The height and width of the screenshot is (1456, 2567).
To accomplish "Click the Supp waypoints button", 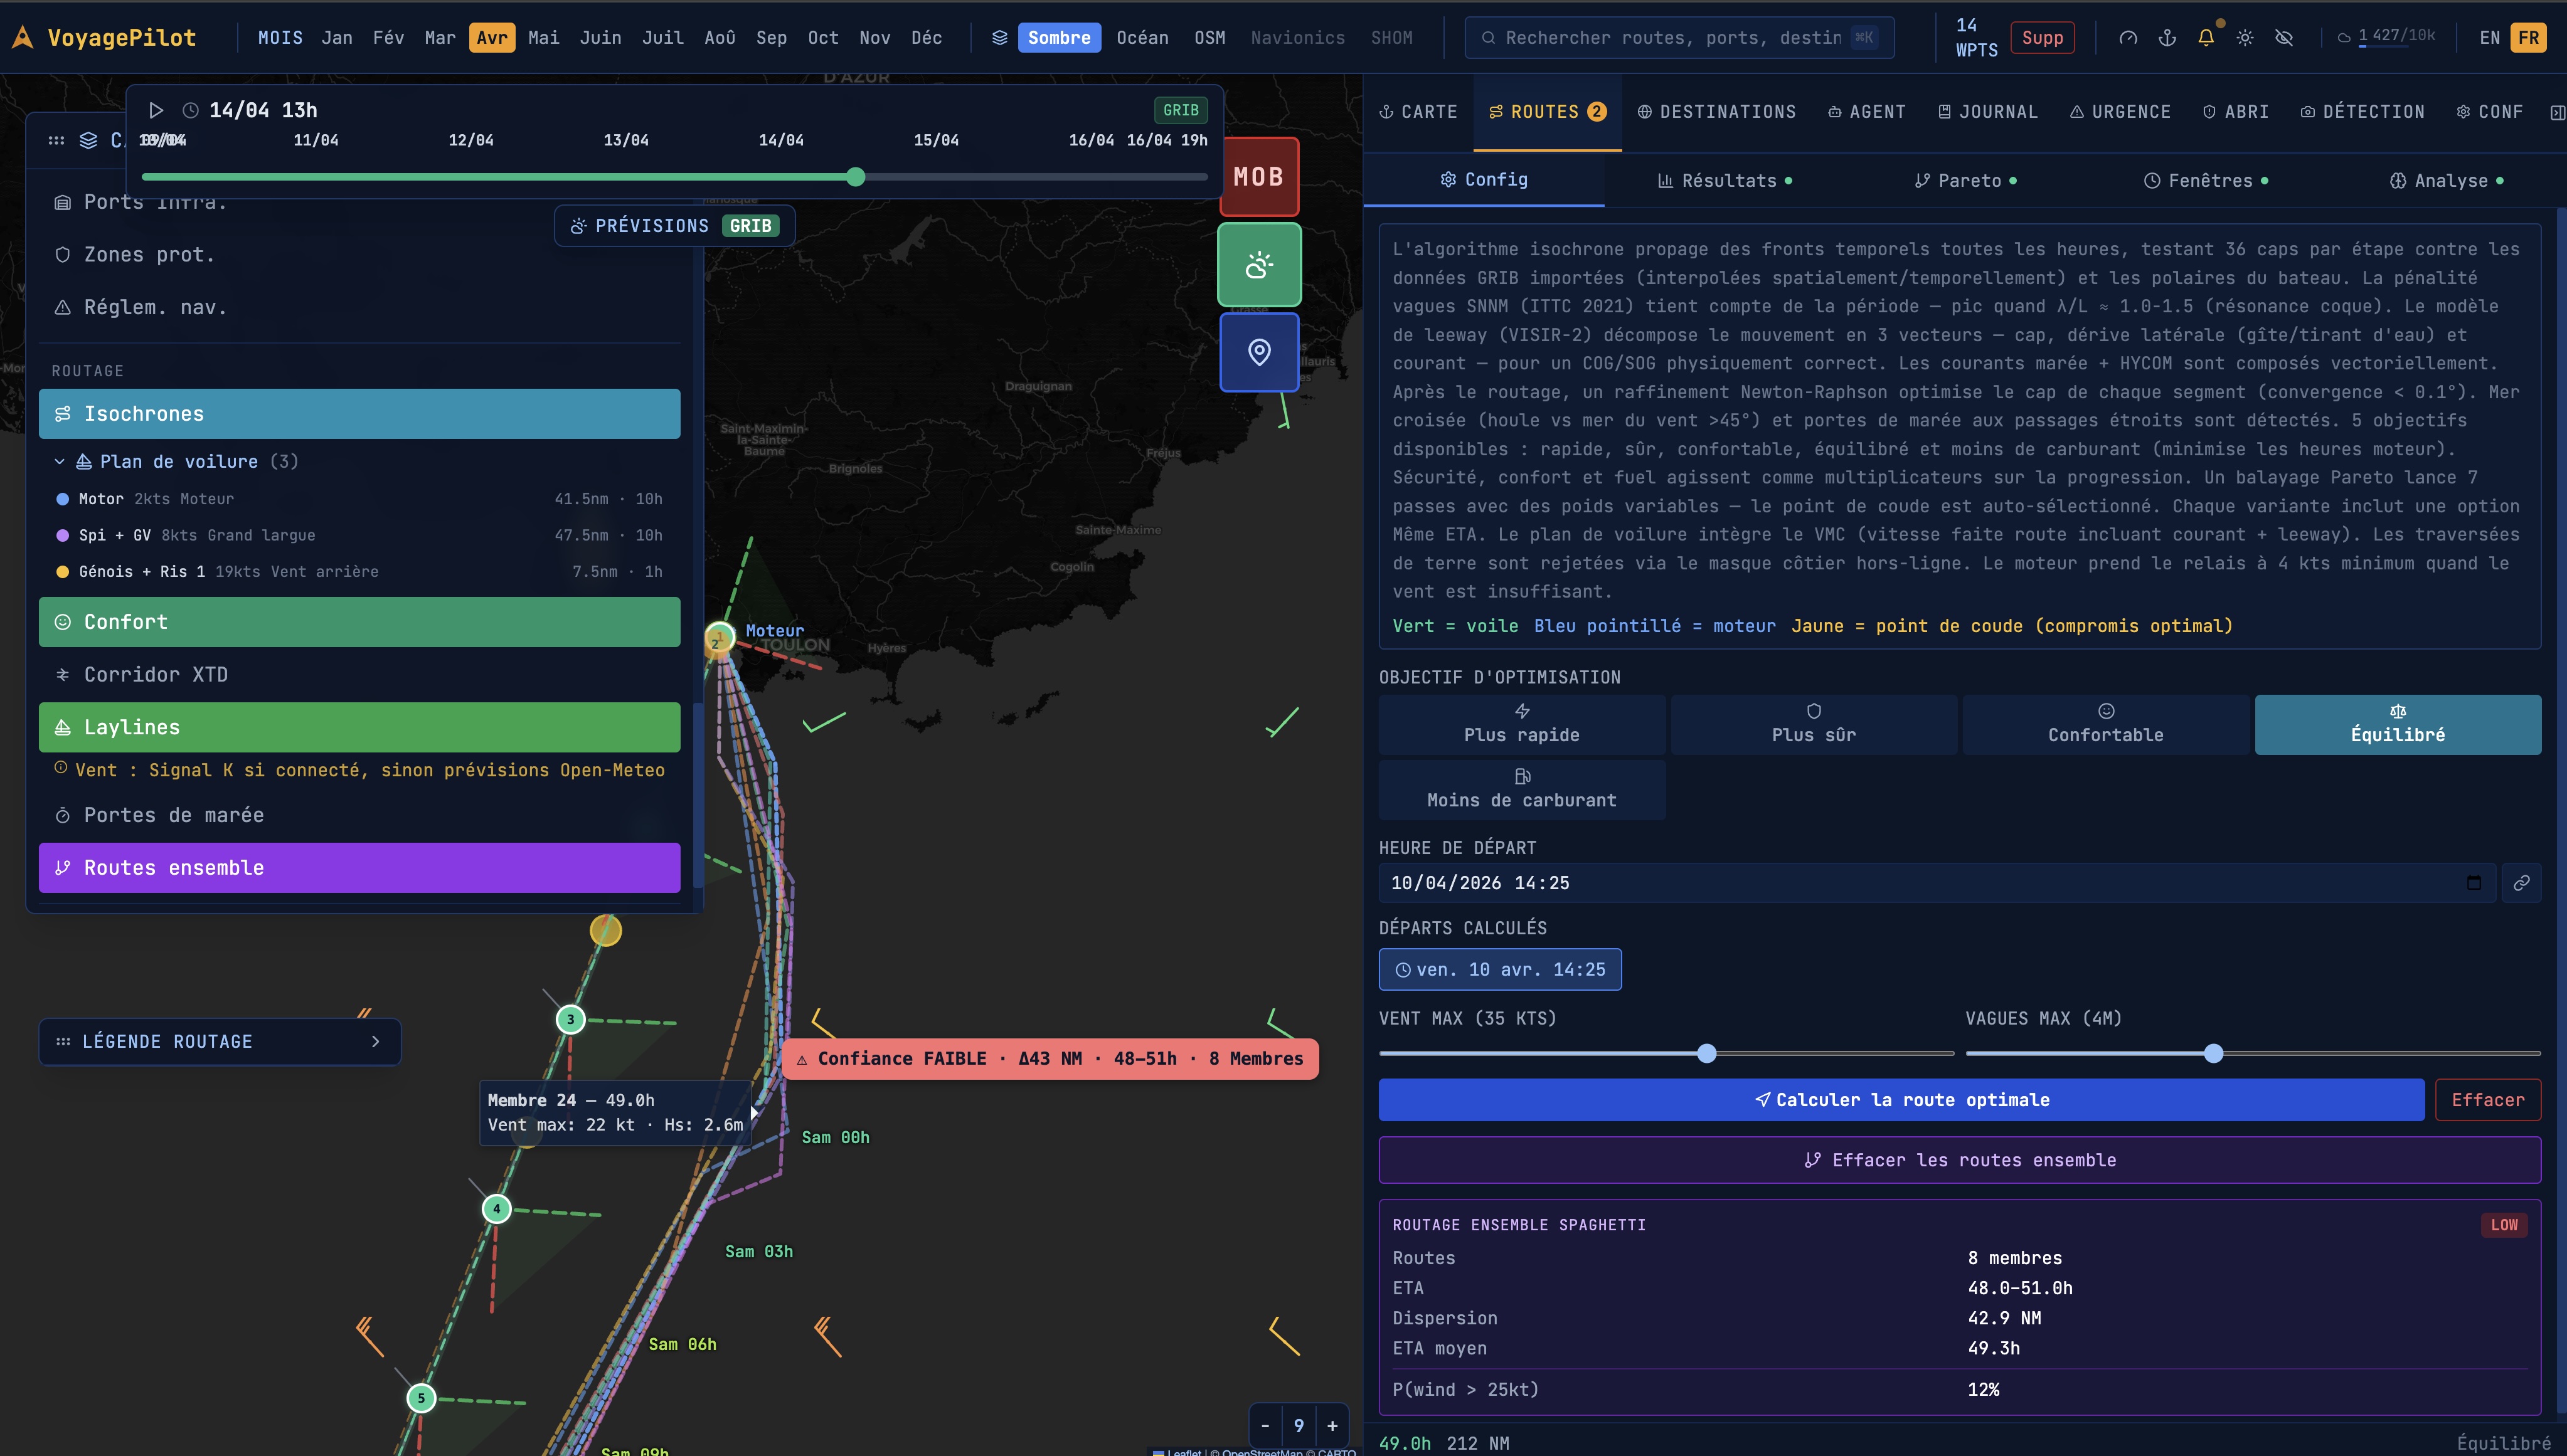I will click(x=2042, y=38).
